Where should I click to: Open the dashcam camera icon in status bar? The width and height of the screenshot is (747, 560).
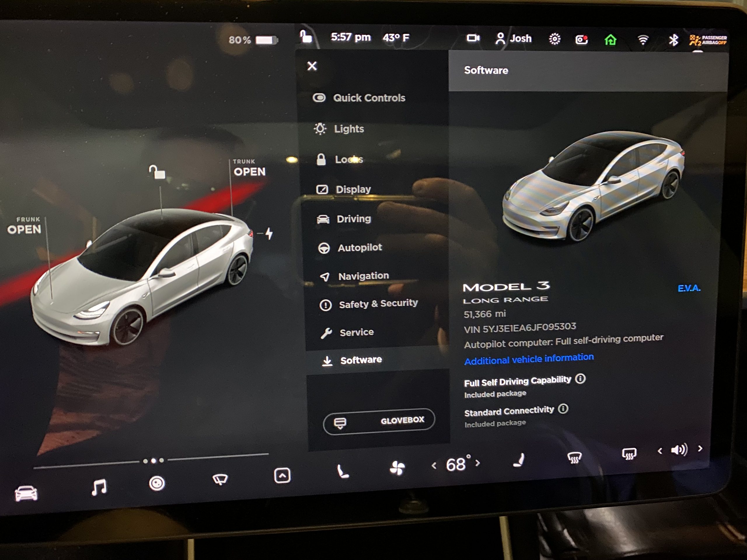coord(581,39)
